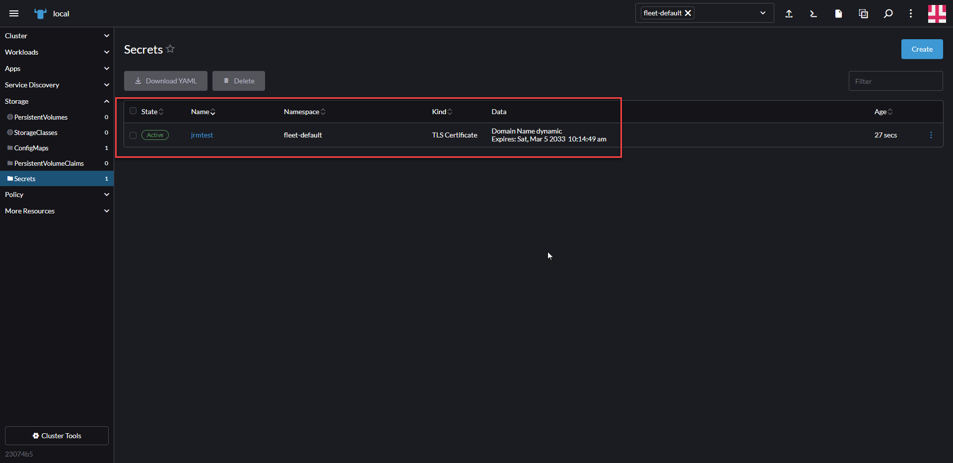Copy kubeconfig to clipboard icon
953x463 pixels.
(x=863, y=13)
